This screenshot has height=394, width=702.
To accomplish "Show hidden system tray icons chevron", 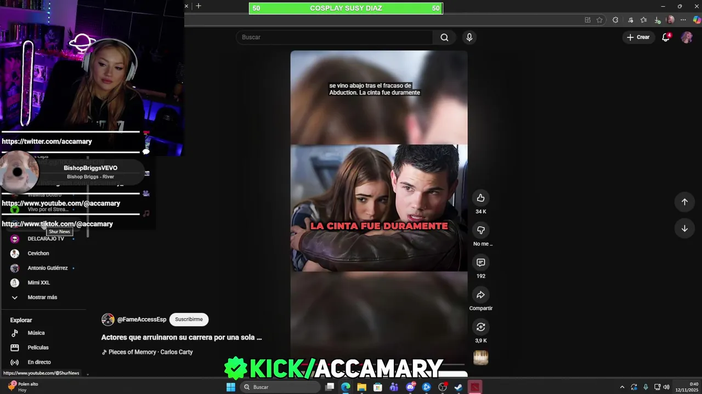I will click(x=622, y=387).
